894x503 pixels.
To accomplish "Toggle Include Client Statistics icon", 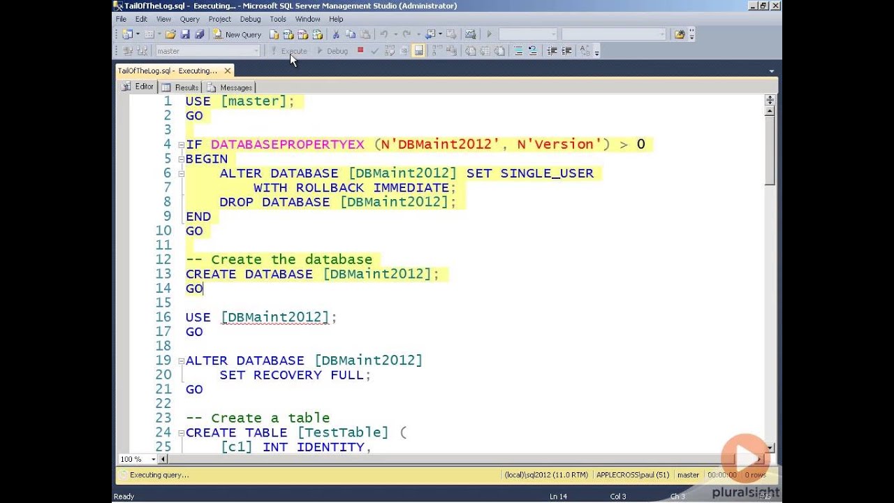I will coord(451,51).
